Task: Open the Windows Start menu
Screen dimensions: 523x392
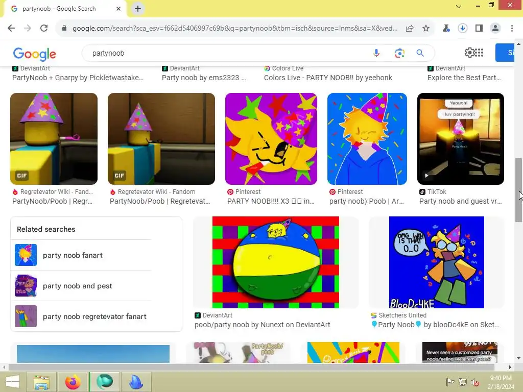Action: 12,382
